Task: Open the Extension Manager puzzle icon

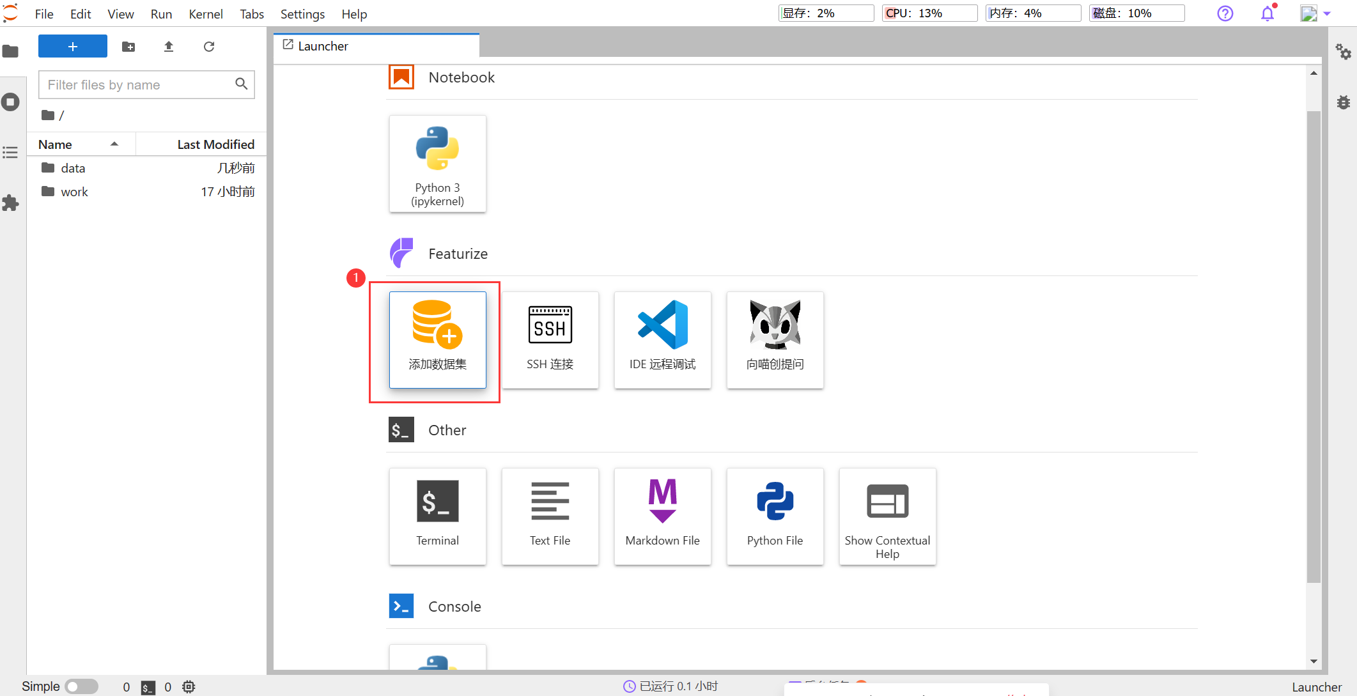Action: [11, 203]
